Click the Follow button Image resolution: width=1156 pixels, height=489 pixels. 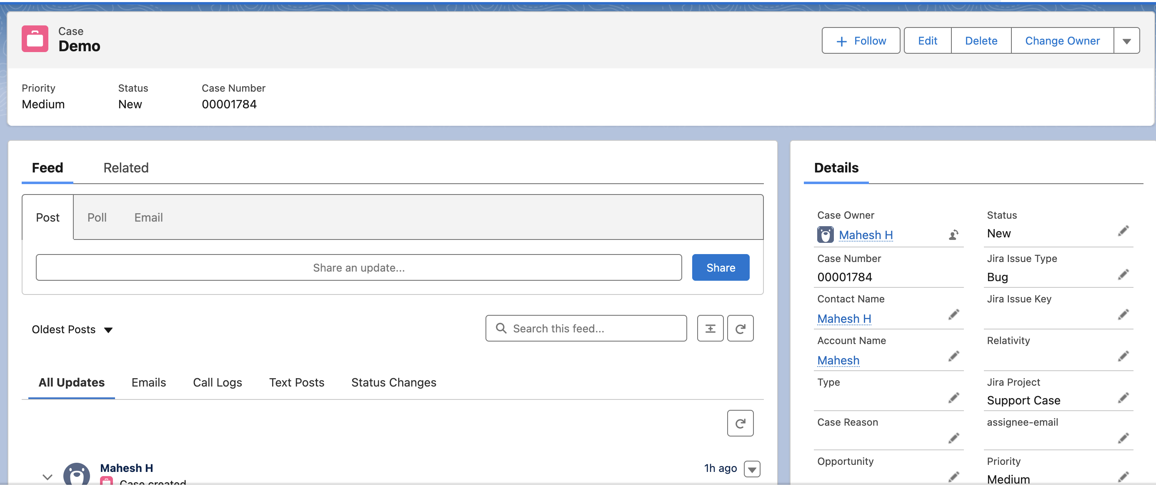pos(861,41)
